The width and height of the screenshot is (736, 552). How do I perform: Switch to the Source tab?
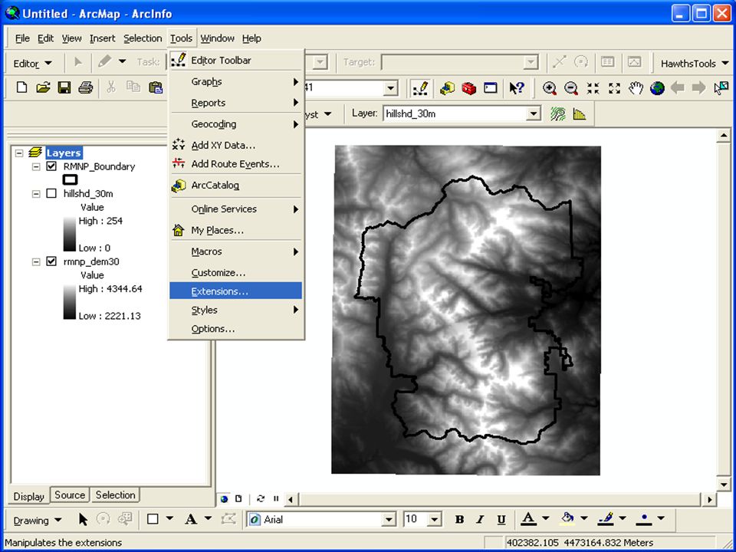(x=70, y=495)
